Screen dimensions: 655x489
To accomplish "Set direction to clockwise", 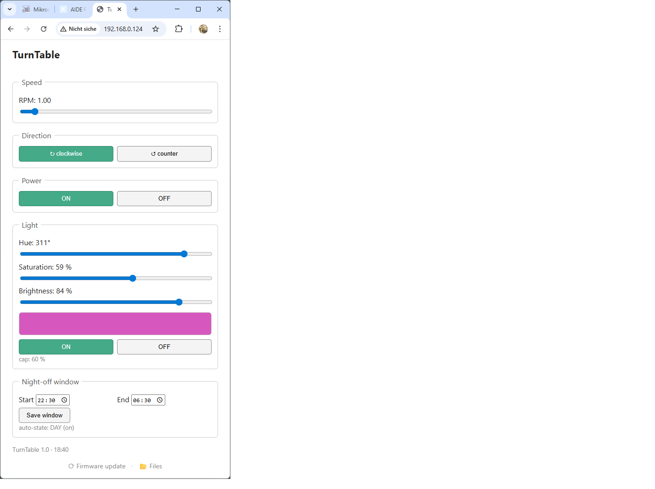I will (66, 154).
